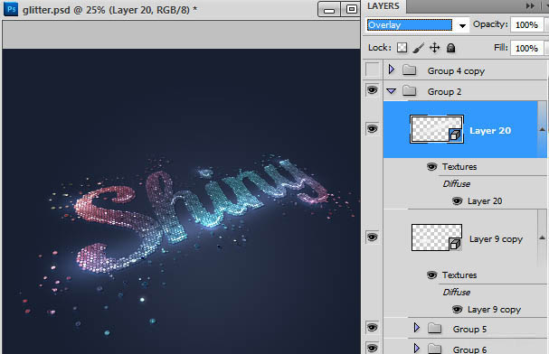Expand the Group 4 copy folder
Image resolution: width=549 pixels, height=354 pixels.
(392, 70)
